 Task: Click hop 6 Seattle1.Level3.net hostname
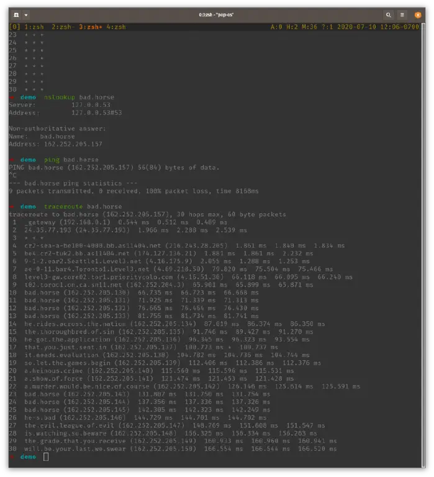83,261
